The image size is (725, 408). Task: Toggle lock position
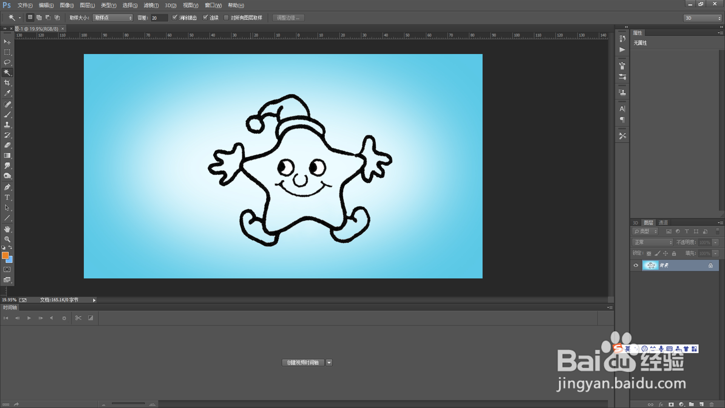click(x=666, y=253)
